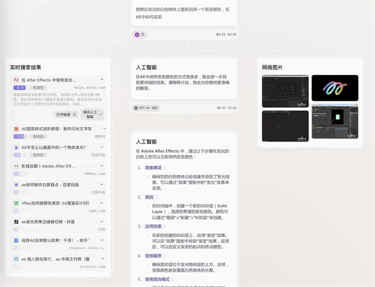Viewport: 375px width, 287px height.
Task: Open the black thumbnail with a red dot
Action: 285,126
